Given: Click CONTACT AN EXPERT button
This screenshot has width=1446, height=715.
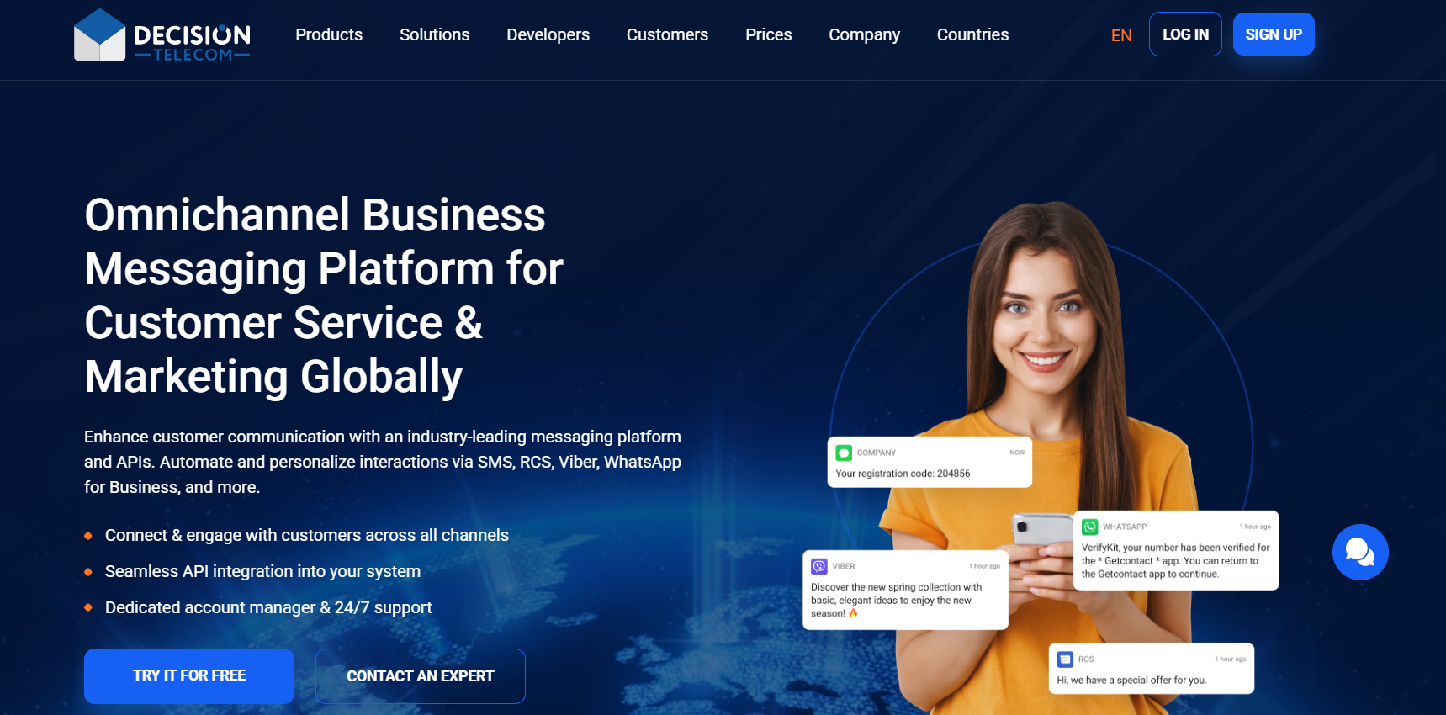Looking at the screenshot, I should pos(421,676).
